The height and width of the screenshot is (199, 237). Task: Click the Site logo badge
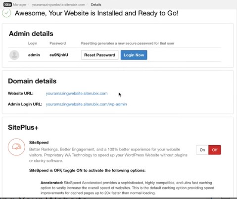click(x=7, y=4)
